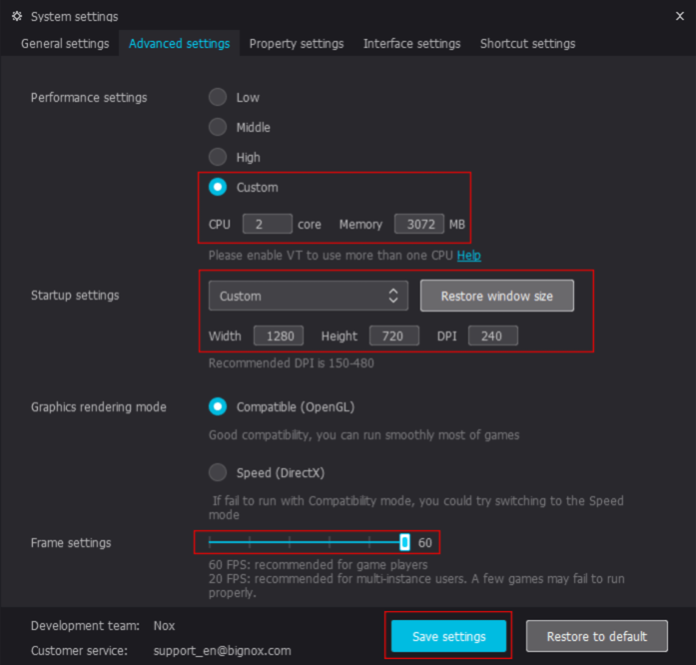This screenshot has height=665, width=696.
Task: Click the Height input field
Action: click(x=394, y=336)
